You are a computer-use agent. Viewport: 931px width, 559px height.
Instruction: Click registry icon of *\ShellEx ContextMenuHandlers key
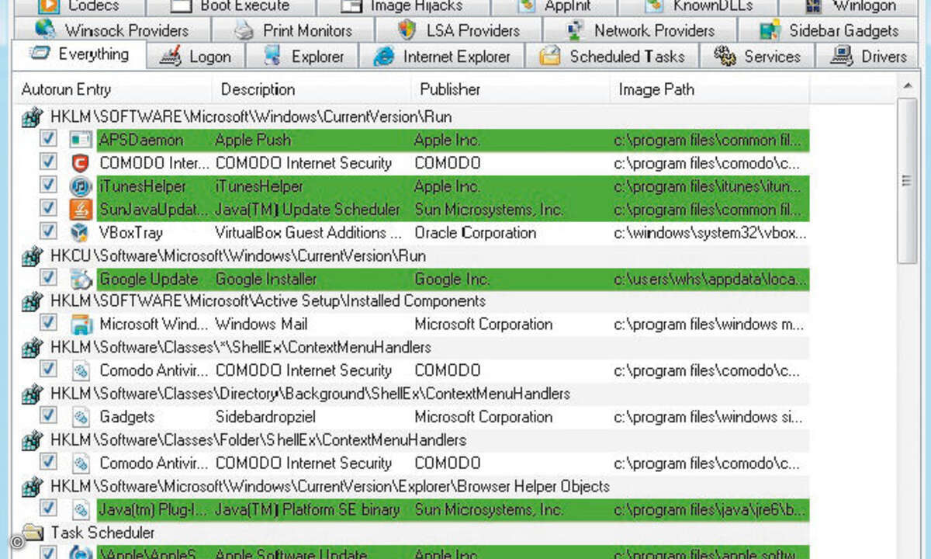click(32, 348)
